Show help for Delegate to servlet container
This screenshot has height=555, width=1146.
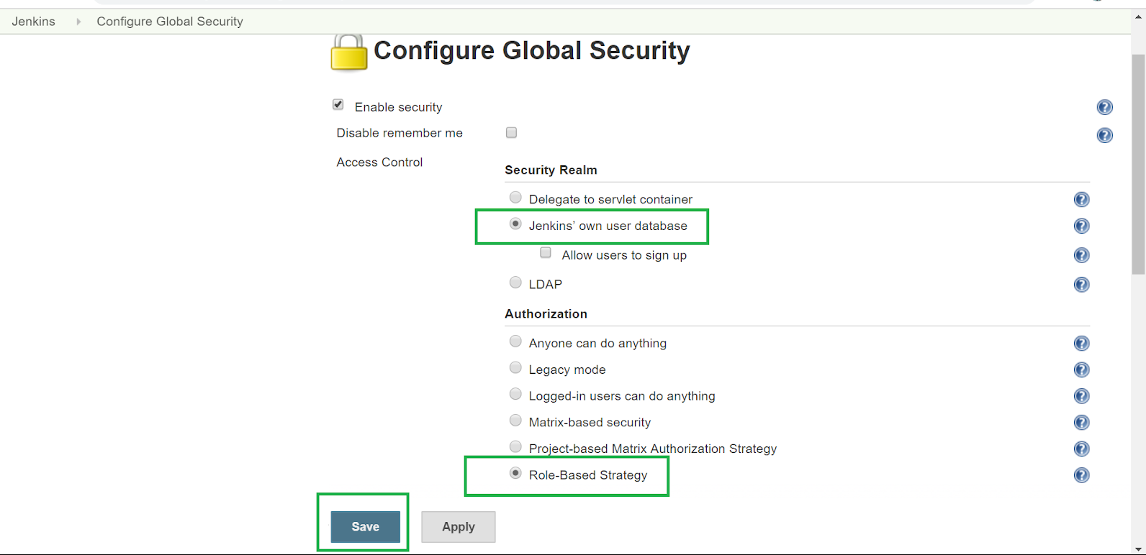[x=1081, y=199]
